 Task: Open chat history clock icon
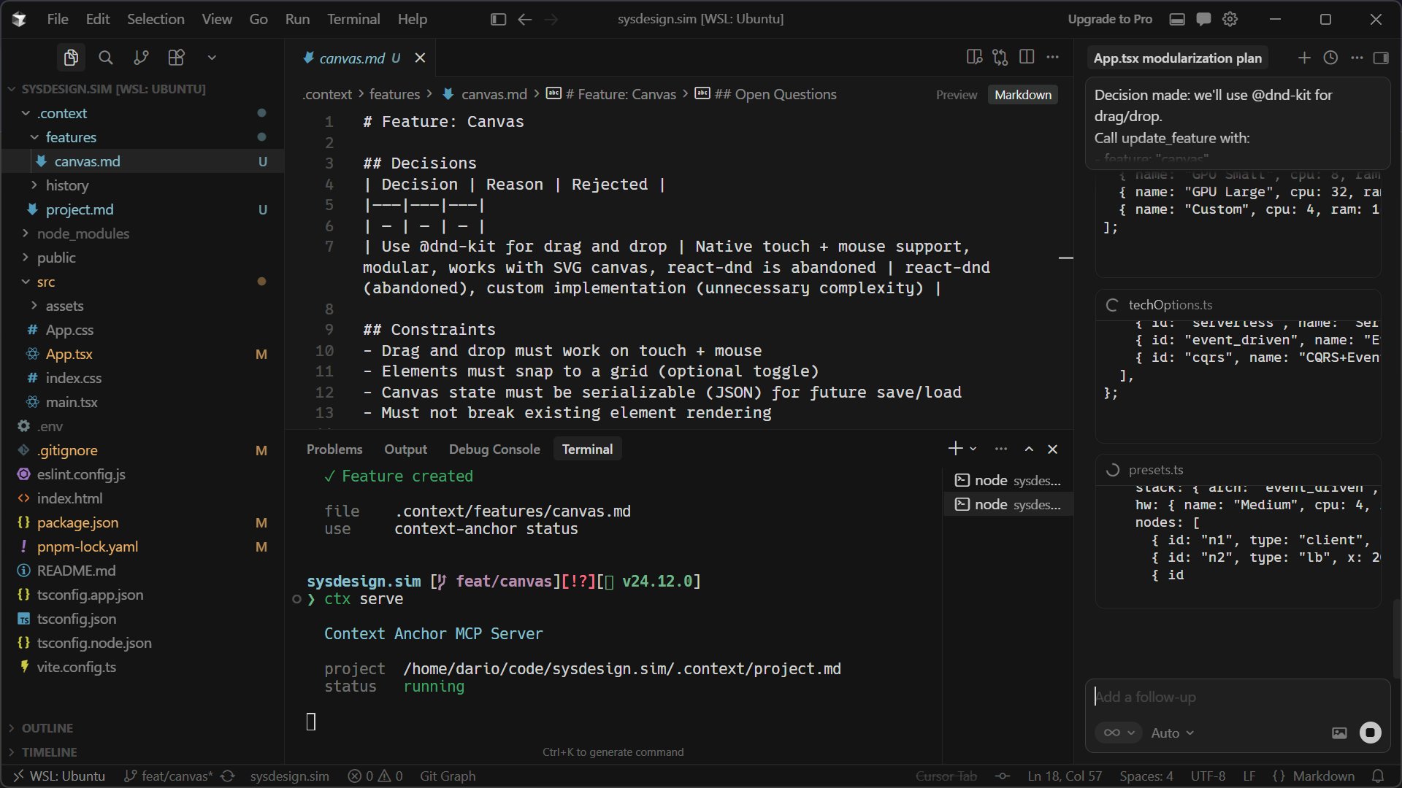coord(1330,58)
